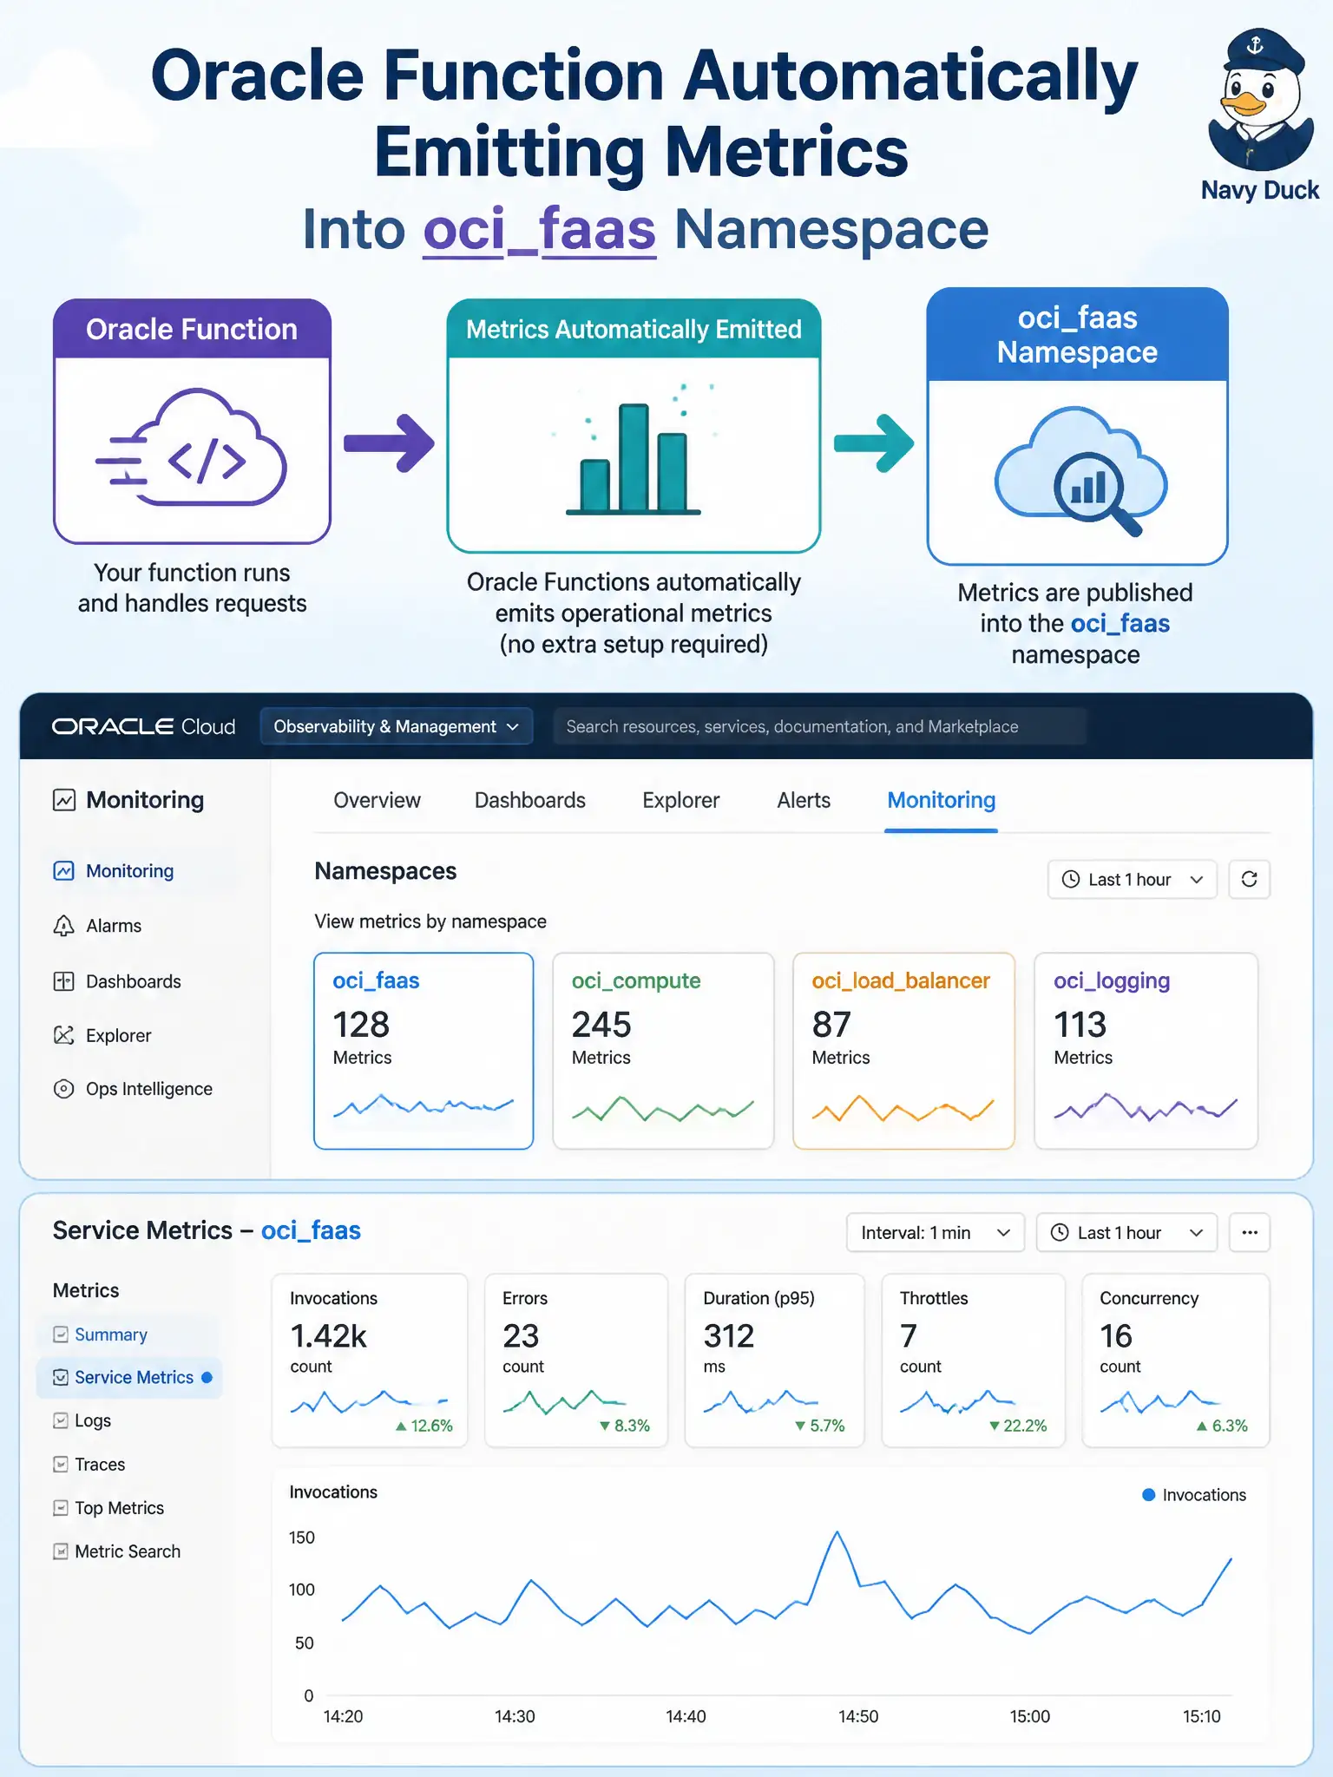Open the Concurrency 16 count metric card
Image resolution: width=1333 pixels, height=1777 pixels.
tap(1176, 1361)
